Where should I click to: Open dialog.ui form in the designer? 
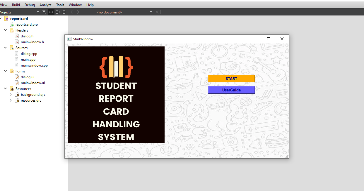click(27, 77)
